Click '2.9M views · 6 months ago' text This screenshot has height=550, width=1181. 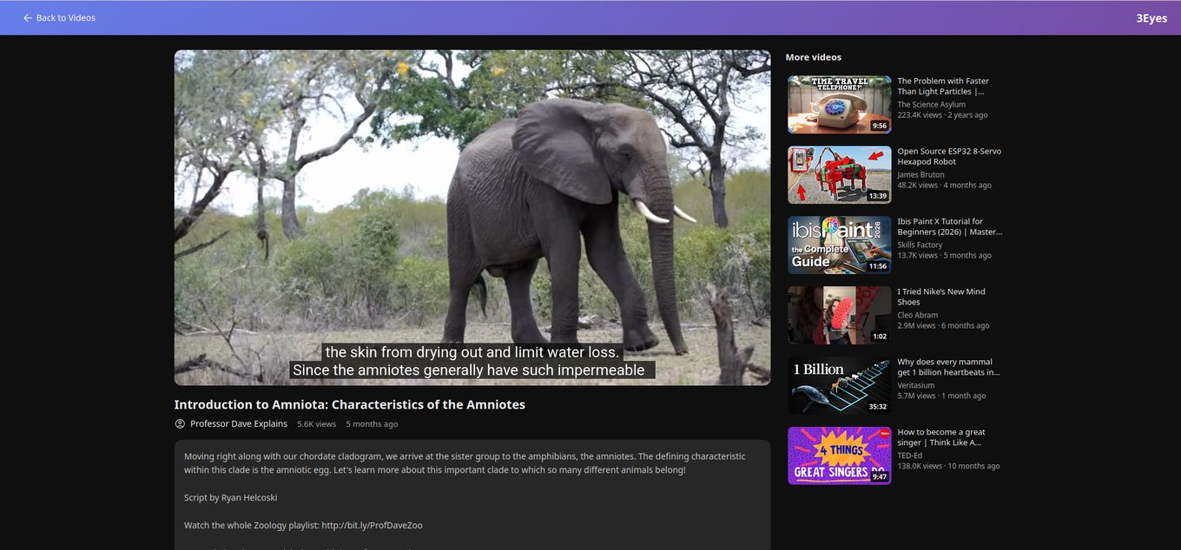(x=943, y=326)
